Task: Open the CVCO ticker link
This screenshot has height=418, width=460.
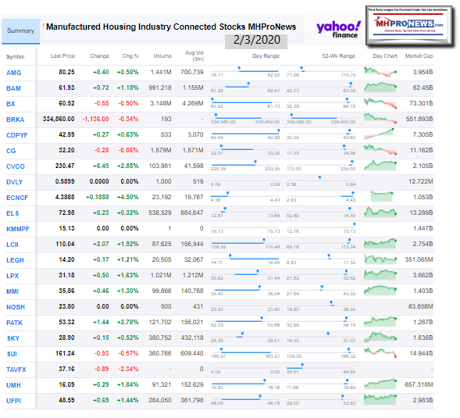Action: 16,166
